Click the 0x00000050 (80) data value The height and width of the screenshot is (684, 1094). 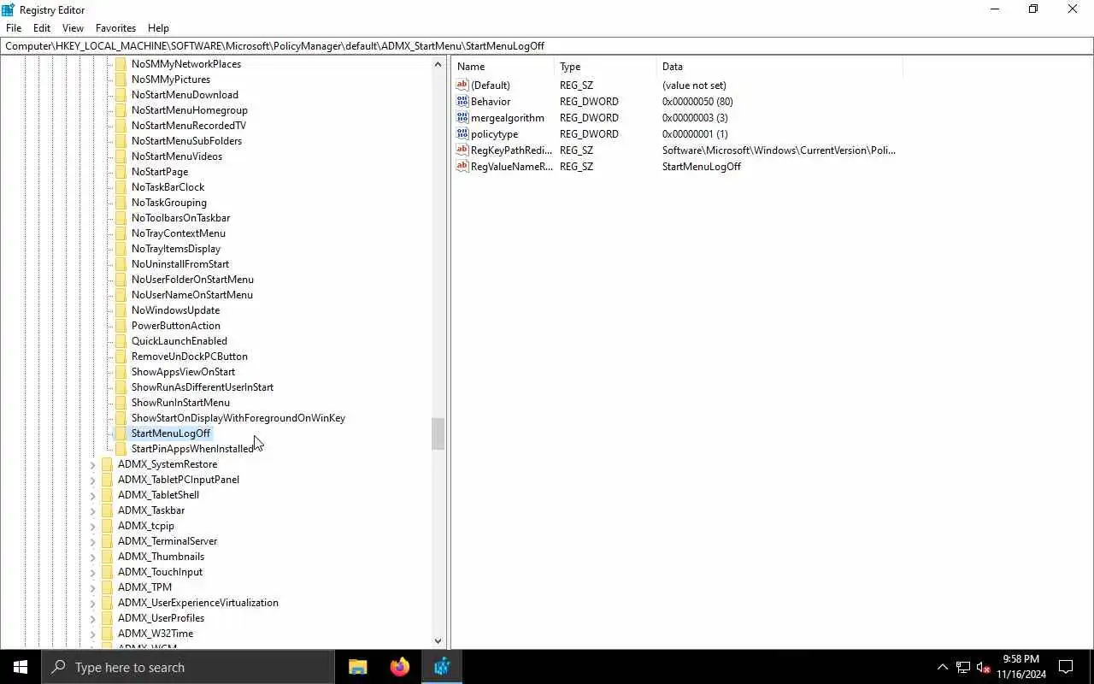point(697,101)
